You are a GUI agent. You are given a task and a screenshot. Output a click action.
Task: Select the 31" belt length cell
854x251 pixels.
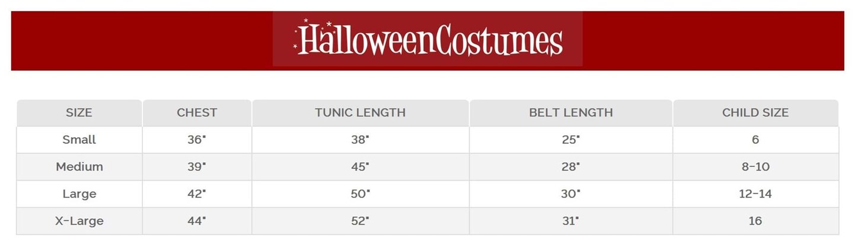tap(570, 221)
